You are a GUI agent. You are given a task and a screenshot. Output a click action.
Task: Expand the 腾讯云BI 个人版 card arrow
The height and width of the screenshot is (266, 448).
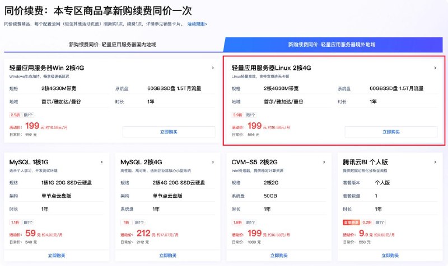click(x=435, y=162)
